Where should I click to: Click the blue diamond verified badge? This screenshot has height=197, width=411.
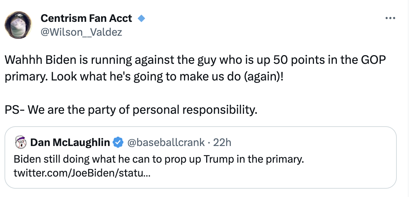coord(141,18)
